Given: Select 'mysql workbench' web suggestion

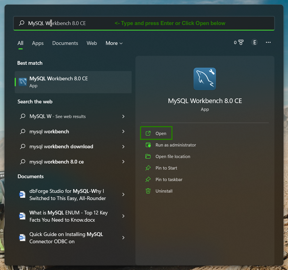Looking at the screenshot, I should pos(73,132).
